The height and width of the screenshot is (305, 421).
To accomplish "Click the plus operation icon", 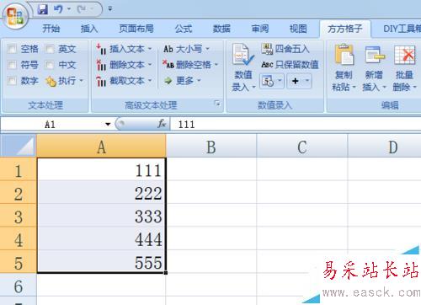I will click(x=296, y=81).
